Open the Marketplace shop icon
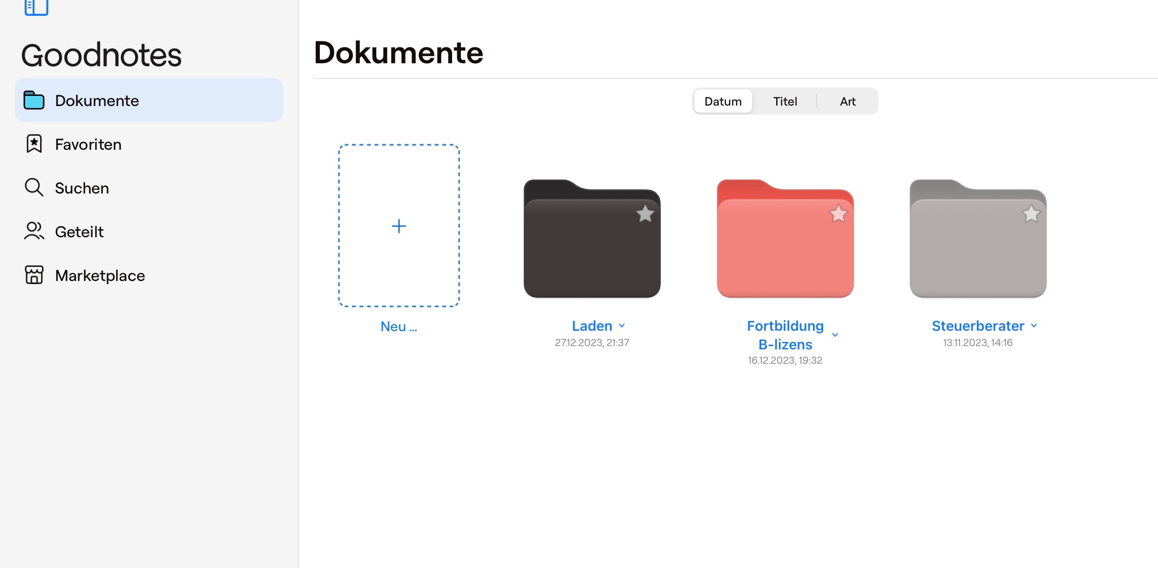 tap(34, 275)
